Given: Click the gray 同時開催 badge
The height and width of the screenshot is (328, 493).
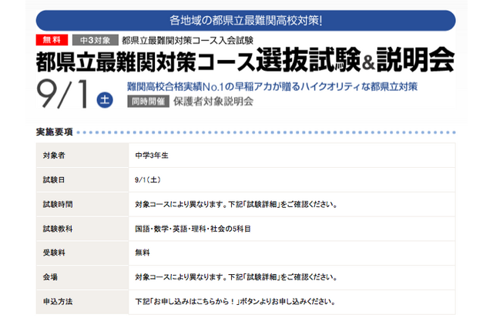Looking at the screenshot, I should pyautogui.click(x=148, y=102).
